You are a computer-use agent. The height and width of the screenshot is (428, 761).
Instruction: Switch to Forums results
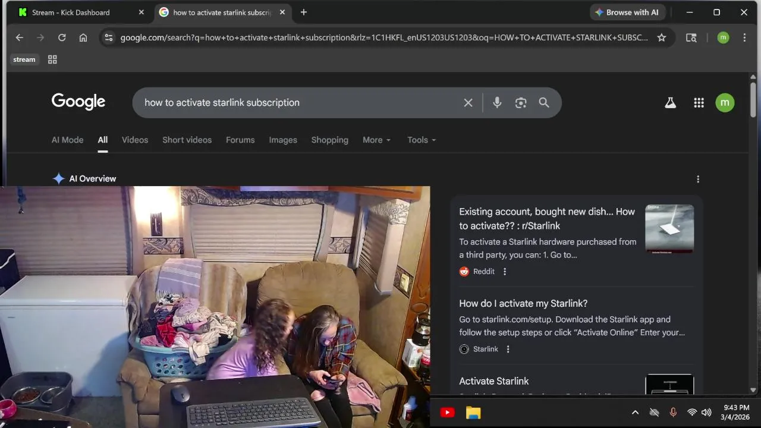tap(240, 140)
